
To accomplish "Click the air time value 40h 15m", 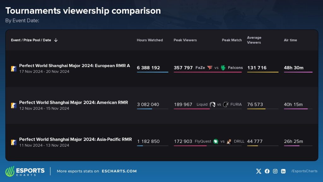I will [x=293, y=104].
